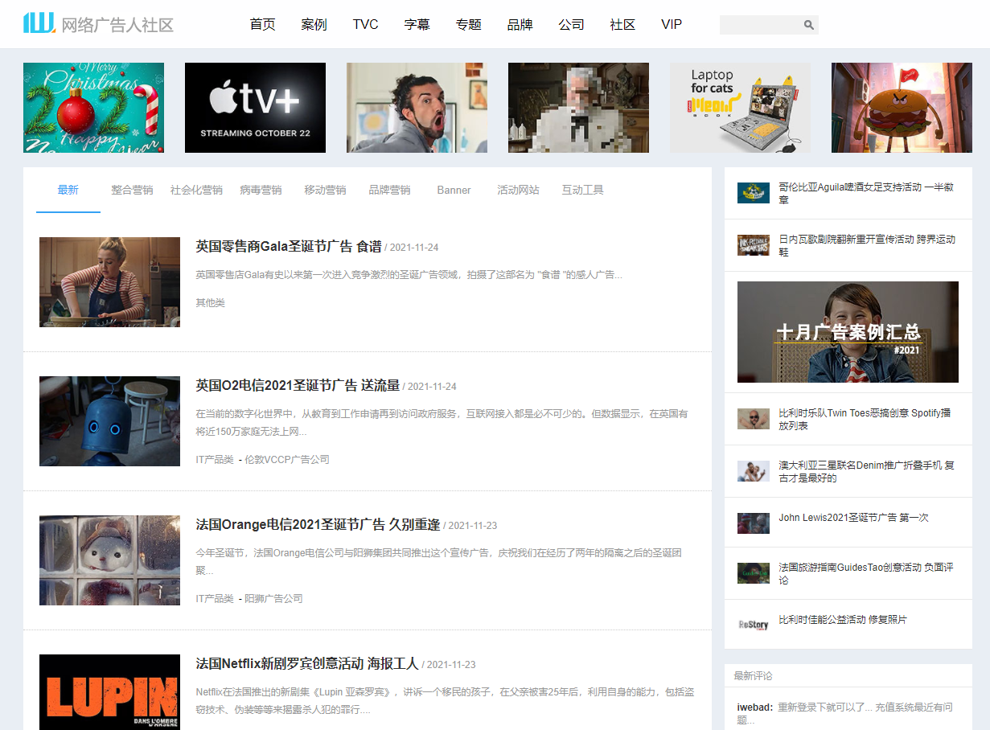The height and width of the screenshot is (730, 990).
Task: Open the 案例 menu item
Action: tap(314, 24)
